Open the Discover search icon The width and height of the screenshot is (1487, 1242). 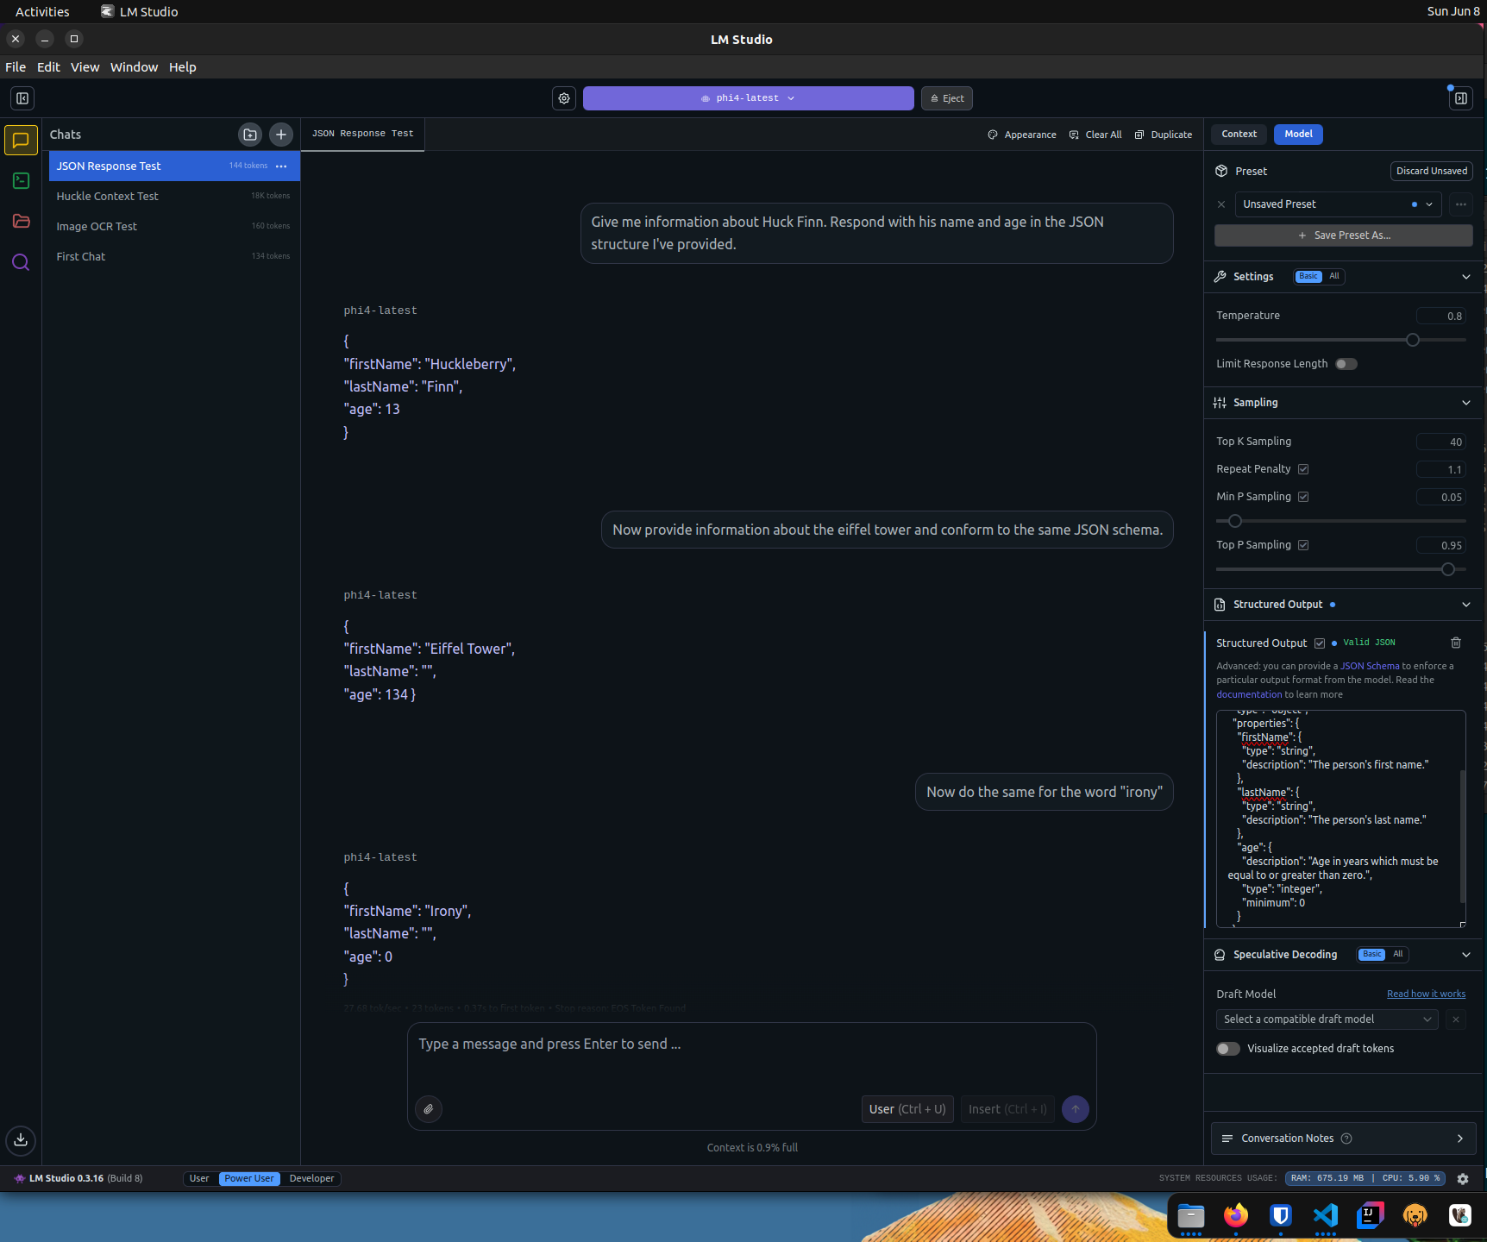pos(21,262)
